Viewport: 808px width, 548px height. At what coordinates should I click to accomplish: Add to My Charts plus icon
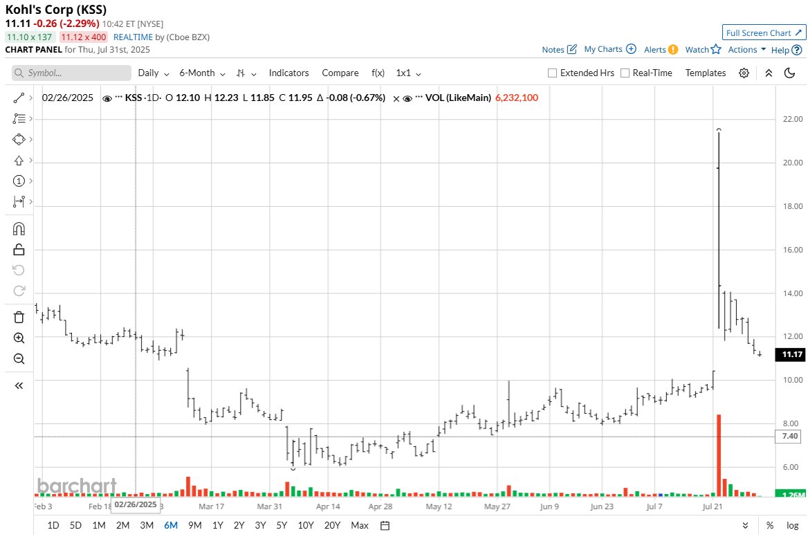click(x=631, y=50)
